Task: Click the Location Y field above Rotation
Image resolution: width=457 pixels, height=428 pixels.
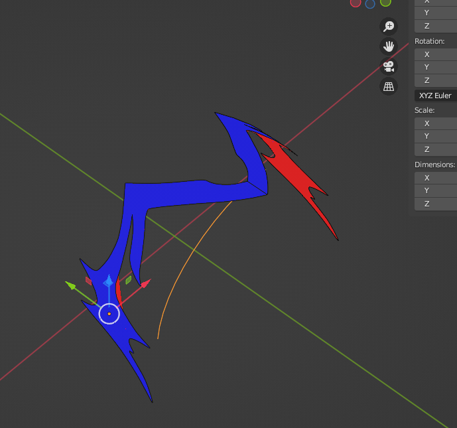Action: click(436, 13)
